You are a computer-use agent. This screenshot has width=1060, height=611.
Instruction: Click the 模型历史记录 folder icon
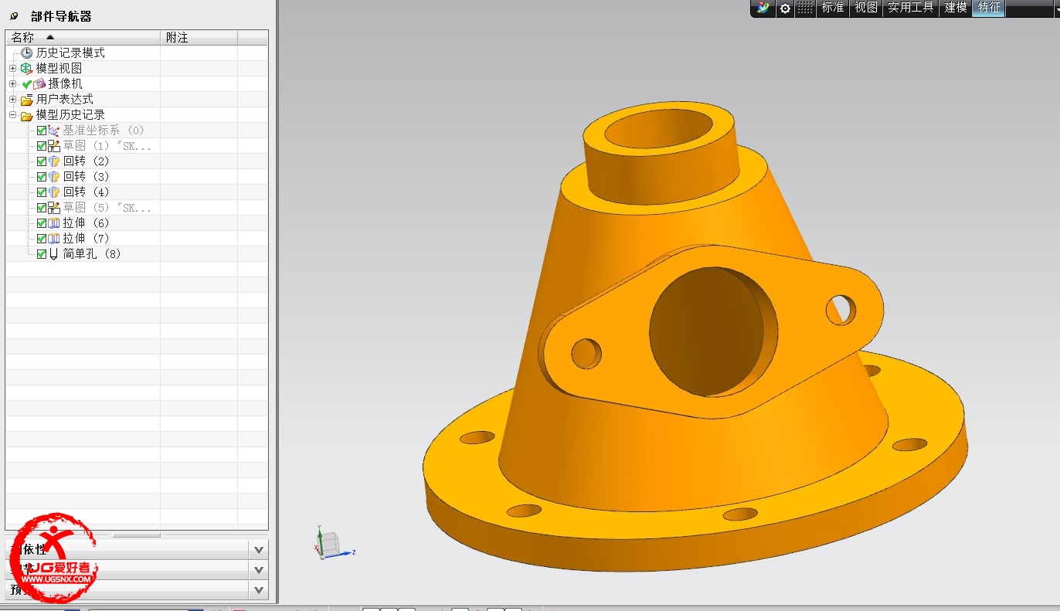27,115
